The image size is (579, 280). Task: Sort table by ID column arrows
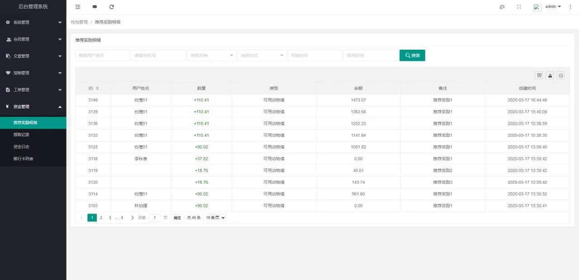[97, 89]
